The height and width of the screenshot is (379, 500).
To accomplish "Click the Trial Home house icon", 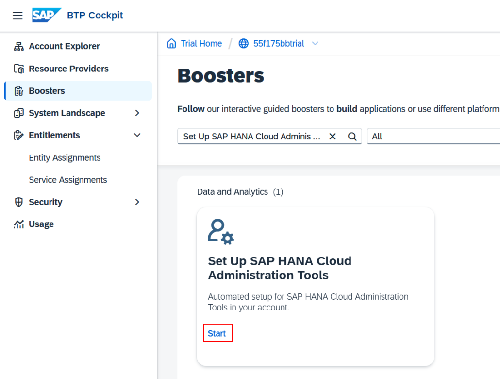I will [171, 43].
